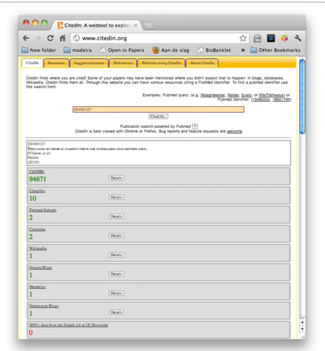Open the Wikipedia resource link
The height and width of the screenshot is (351, 325).
tap(38, 248)
